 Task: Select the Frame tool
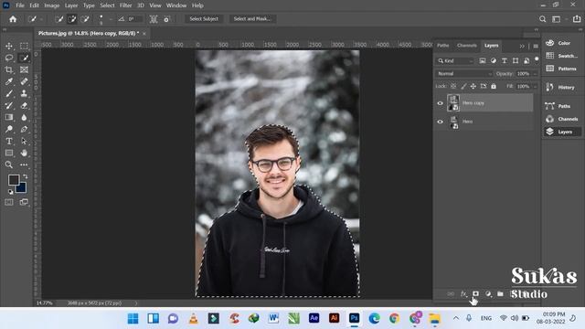[24, 69]
